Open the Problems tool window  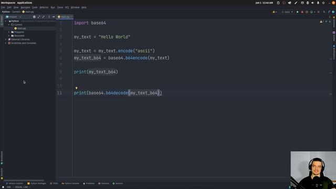89,183
